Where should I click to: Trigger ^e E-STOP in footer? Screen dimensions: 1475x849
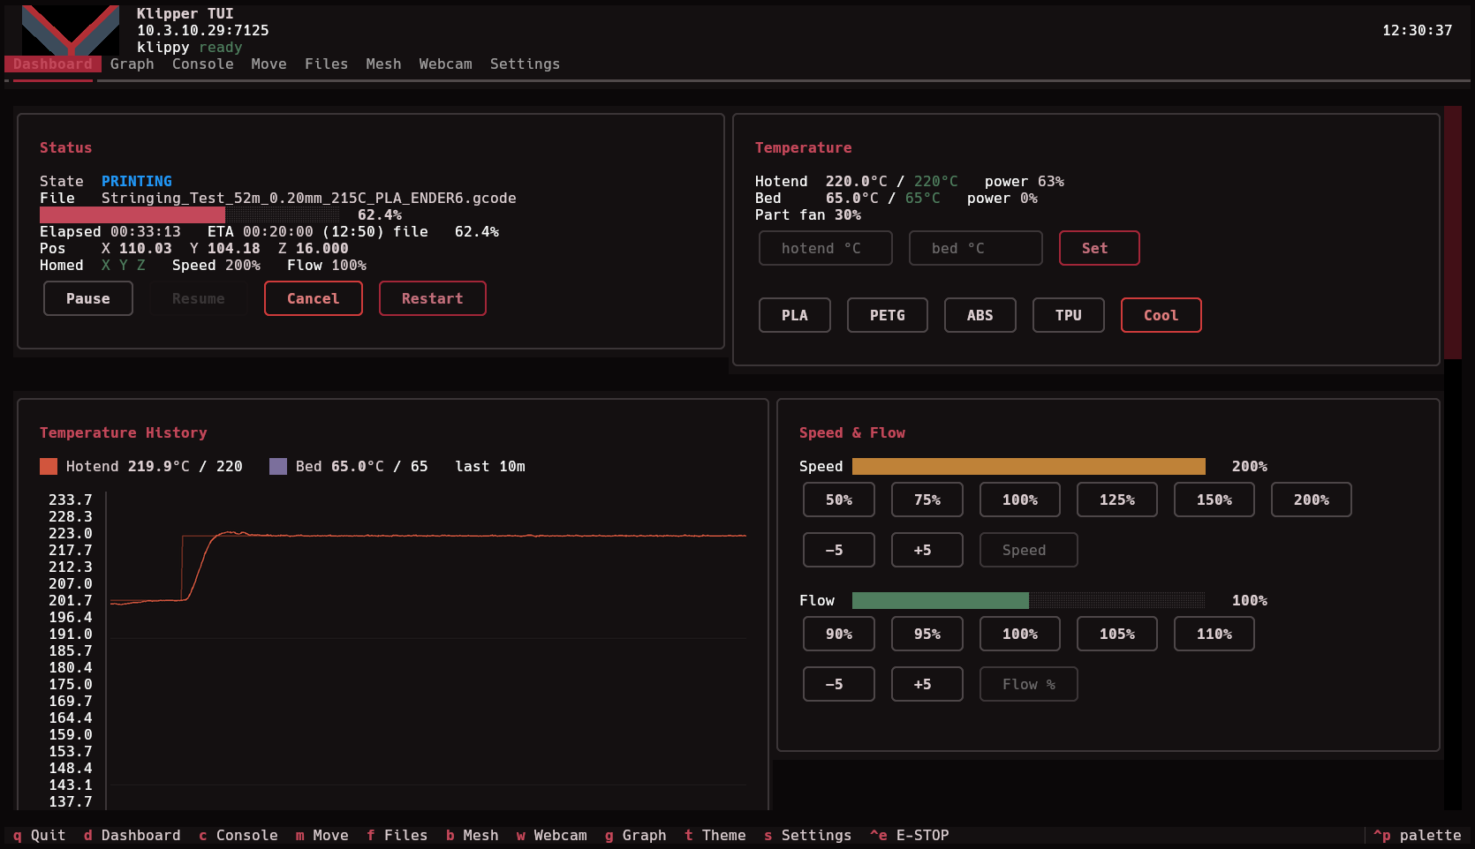coord(910,835)
